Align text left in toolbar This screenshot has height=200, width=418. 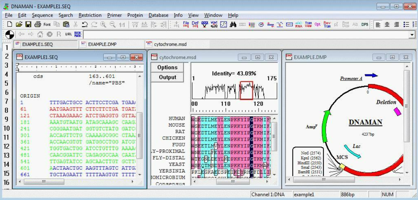coord(378,25)
